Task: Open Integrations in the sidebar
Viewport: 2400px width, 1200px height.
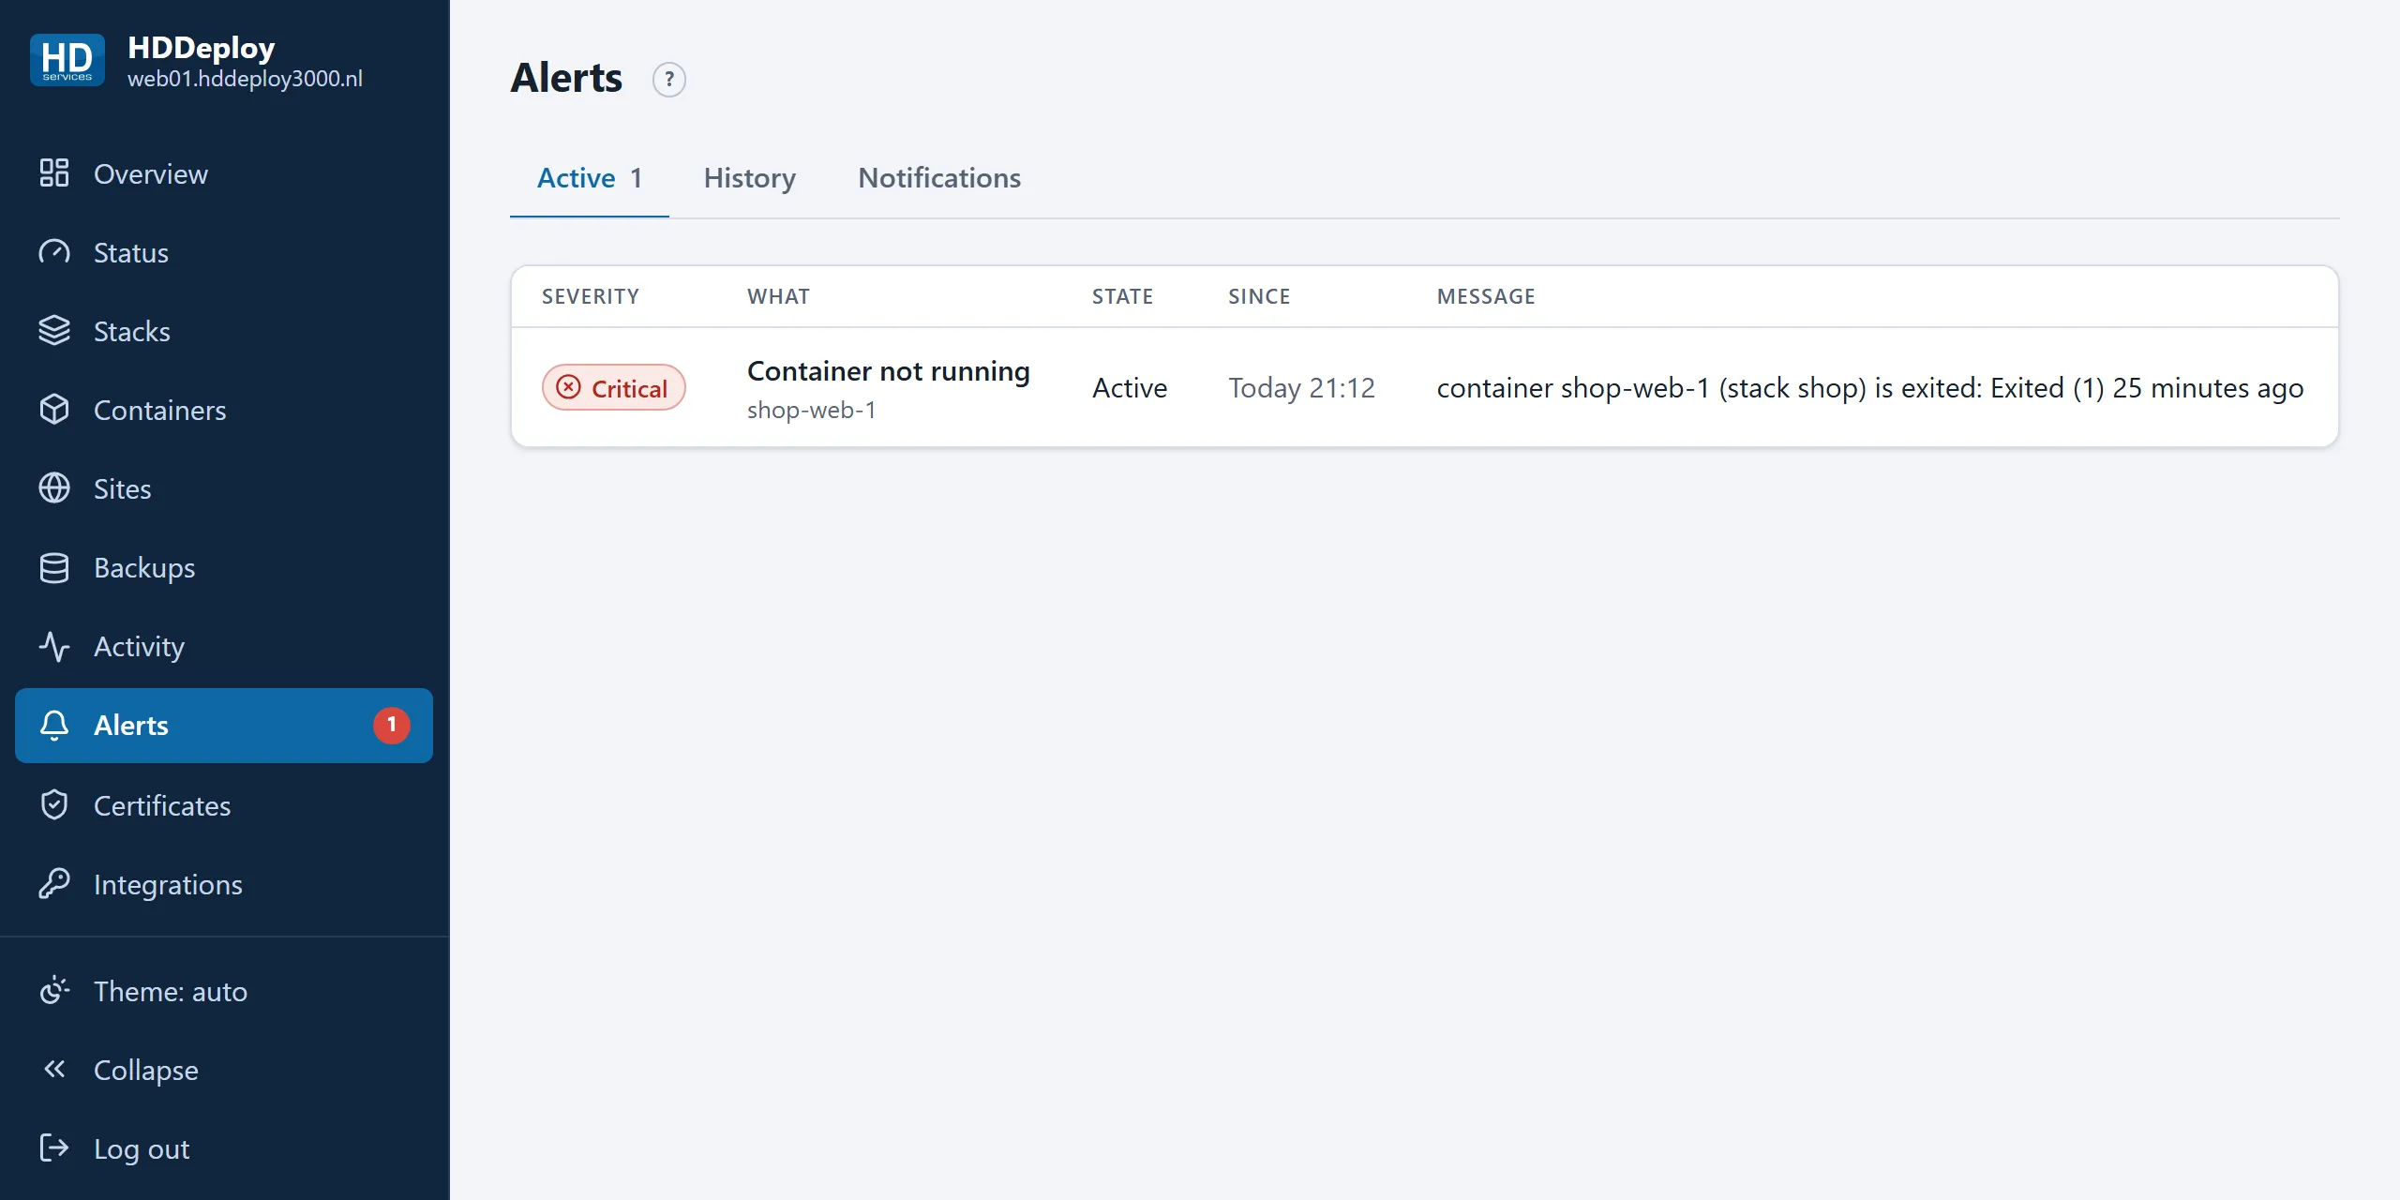Action: click(x=224, y=884)
